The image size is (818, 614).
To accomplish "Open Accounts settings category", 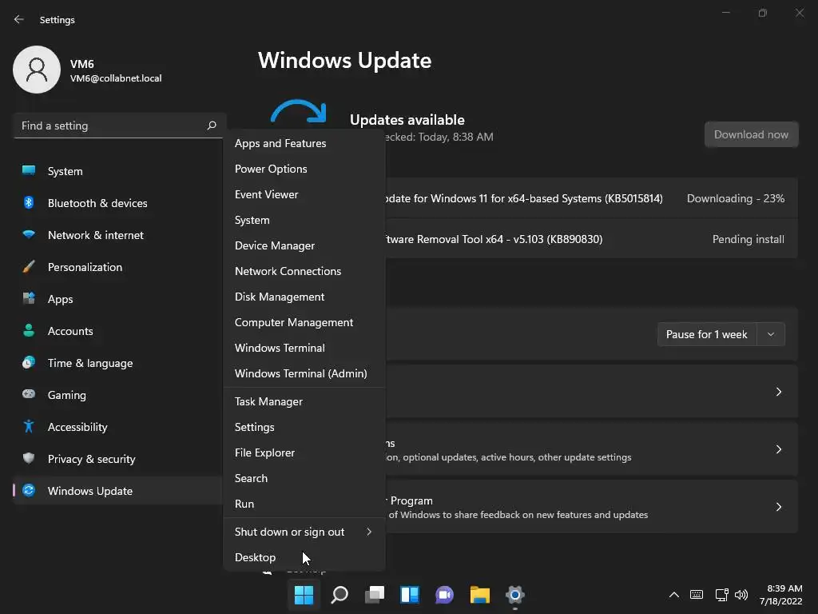I will (x=118, y=331).
